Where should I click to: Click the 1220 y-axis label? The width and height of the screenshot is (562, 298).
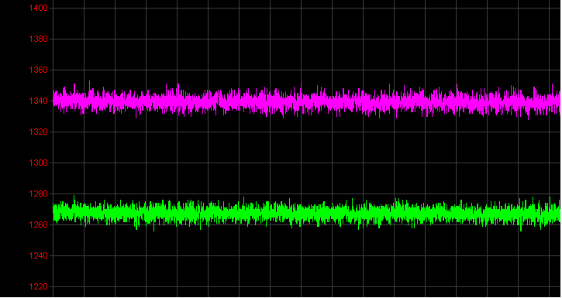pos(38,286)
